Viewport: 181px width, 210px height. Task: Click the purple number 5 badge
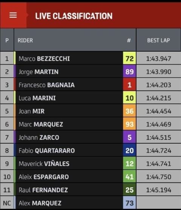(x=129, y=137)
